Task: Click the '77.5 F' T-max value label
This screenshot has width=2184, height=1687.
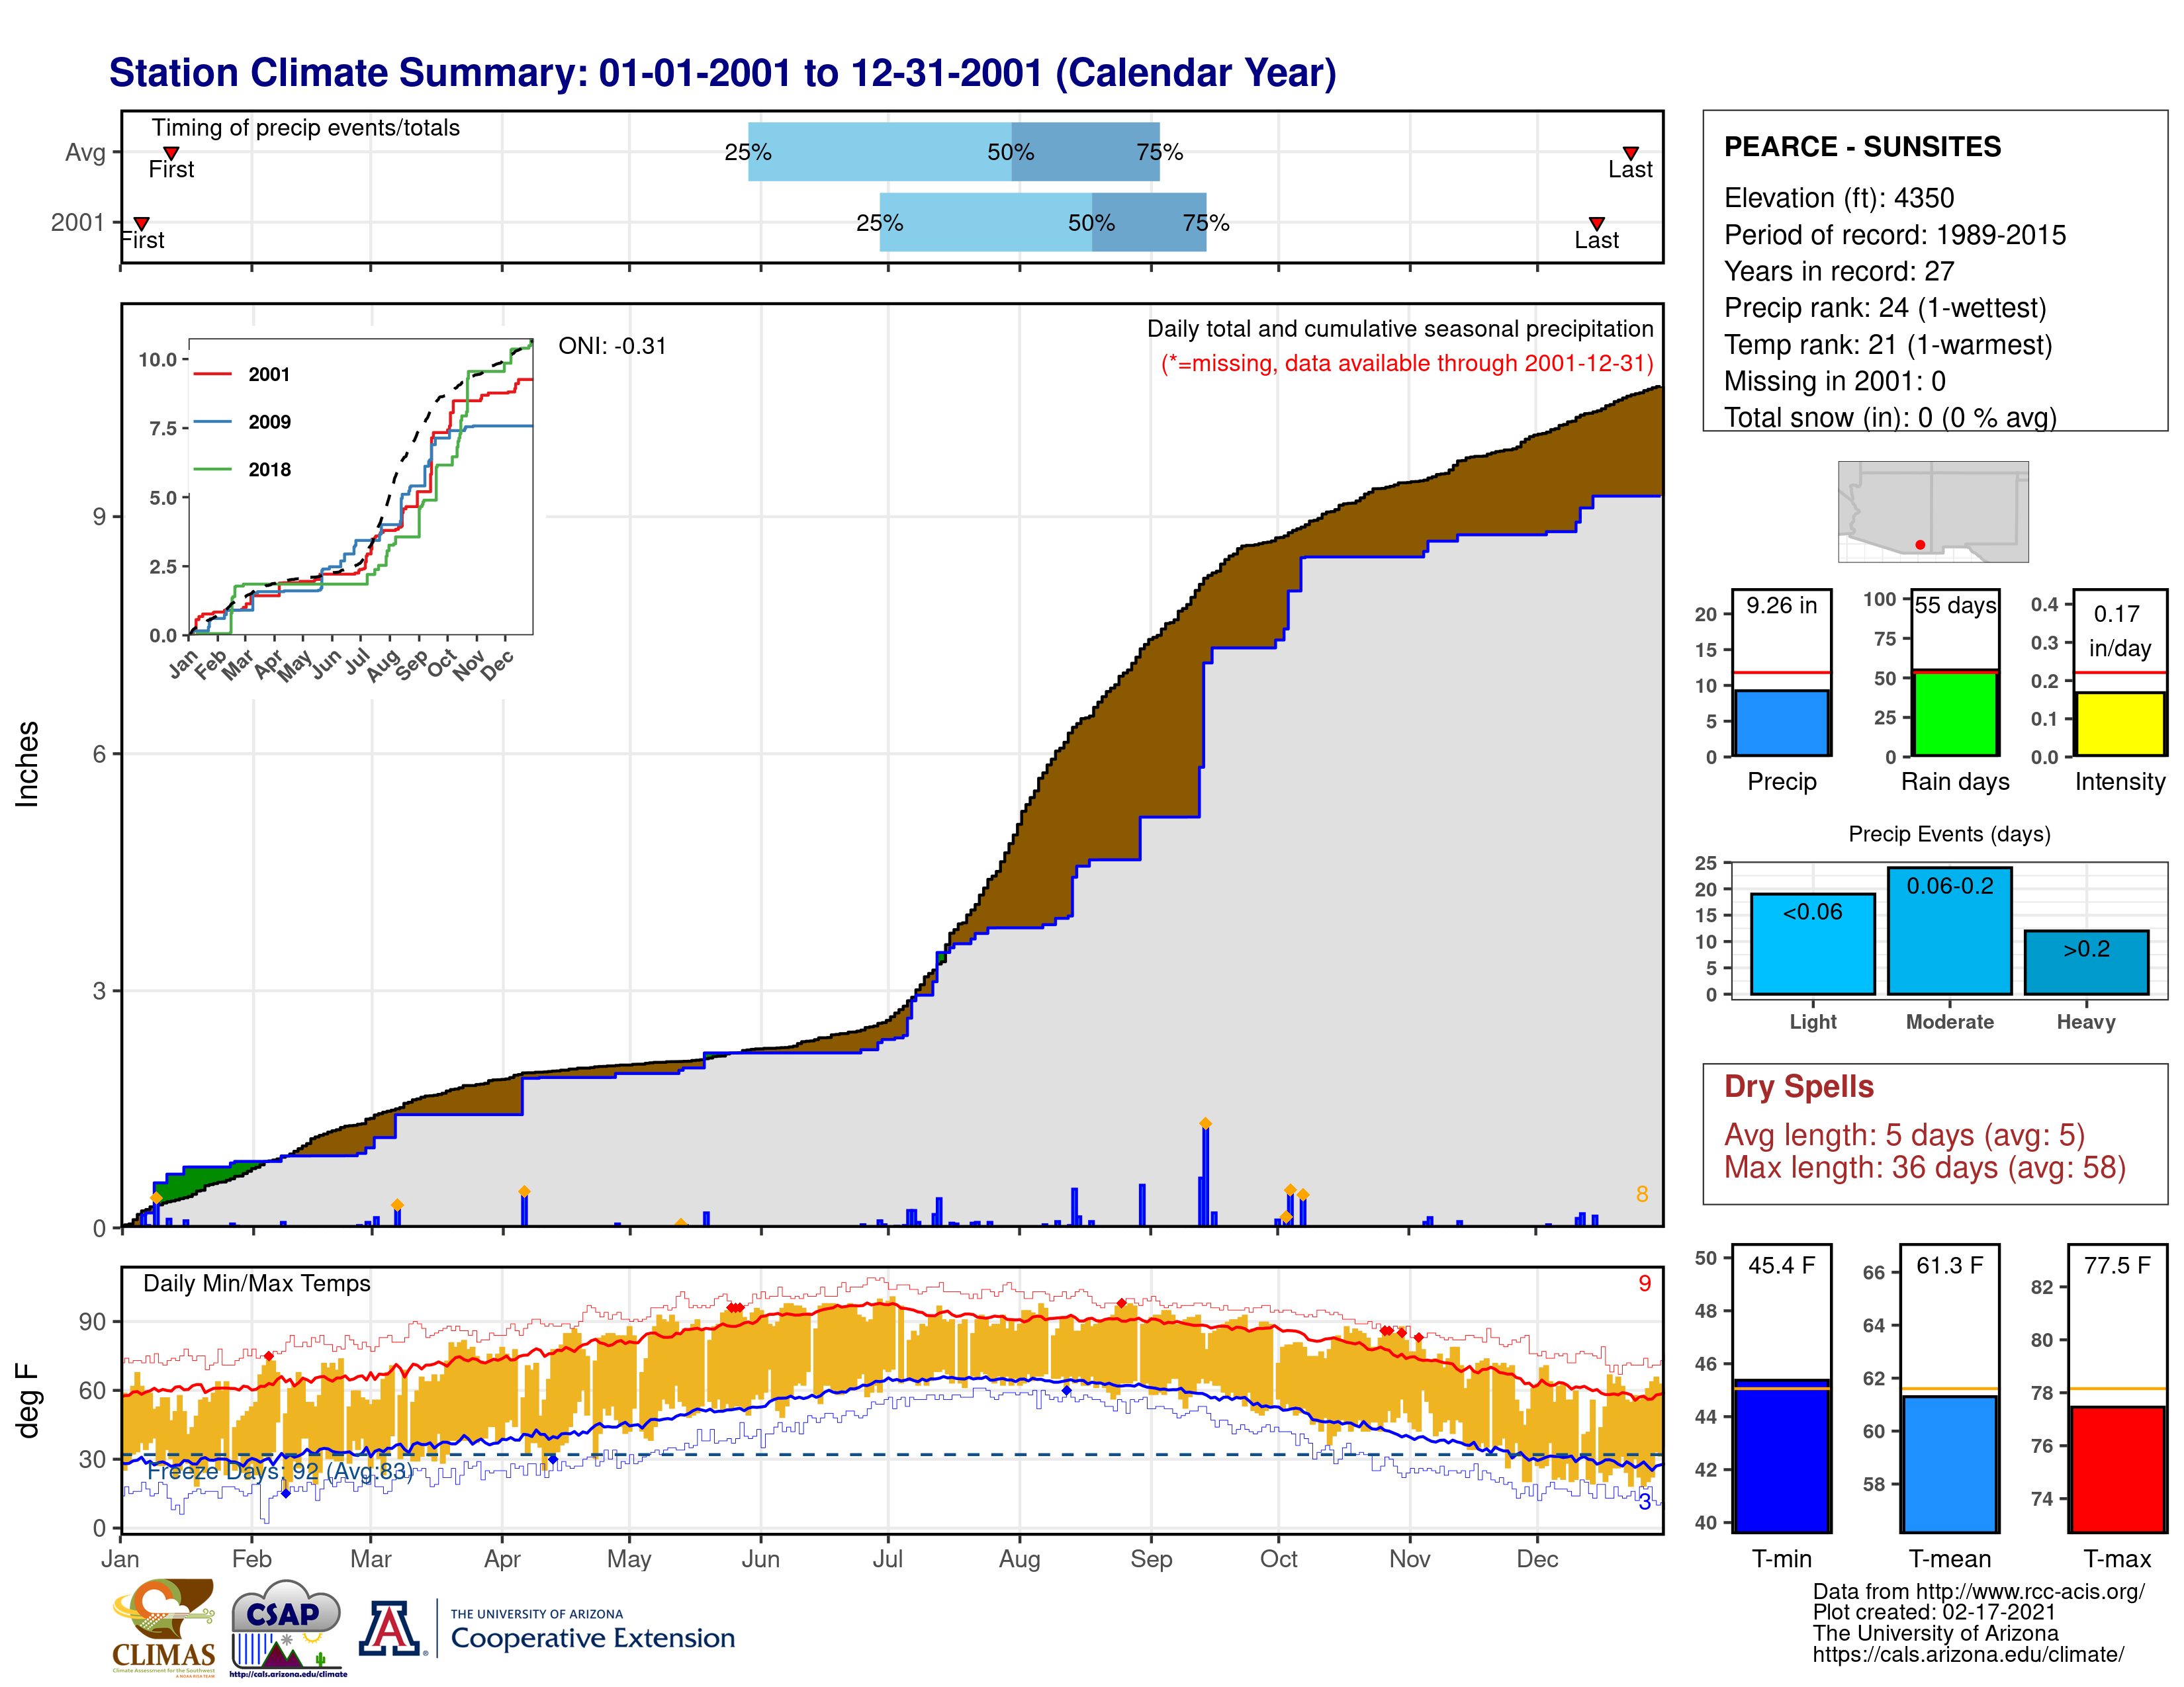Action: (2117, 1265)
